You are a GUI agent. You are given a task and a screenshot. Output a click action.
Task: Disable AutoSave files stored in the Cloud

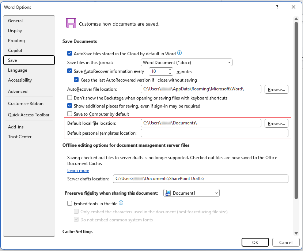click(69, 53)
